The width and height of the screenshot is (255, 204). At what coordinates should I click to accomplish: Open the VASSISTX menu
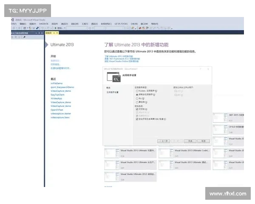click(x=44, y=24)
